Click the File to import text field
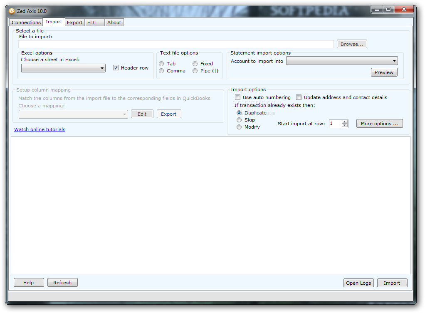This screenshot has width=425, height=313. point(176,44)
